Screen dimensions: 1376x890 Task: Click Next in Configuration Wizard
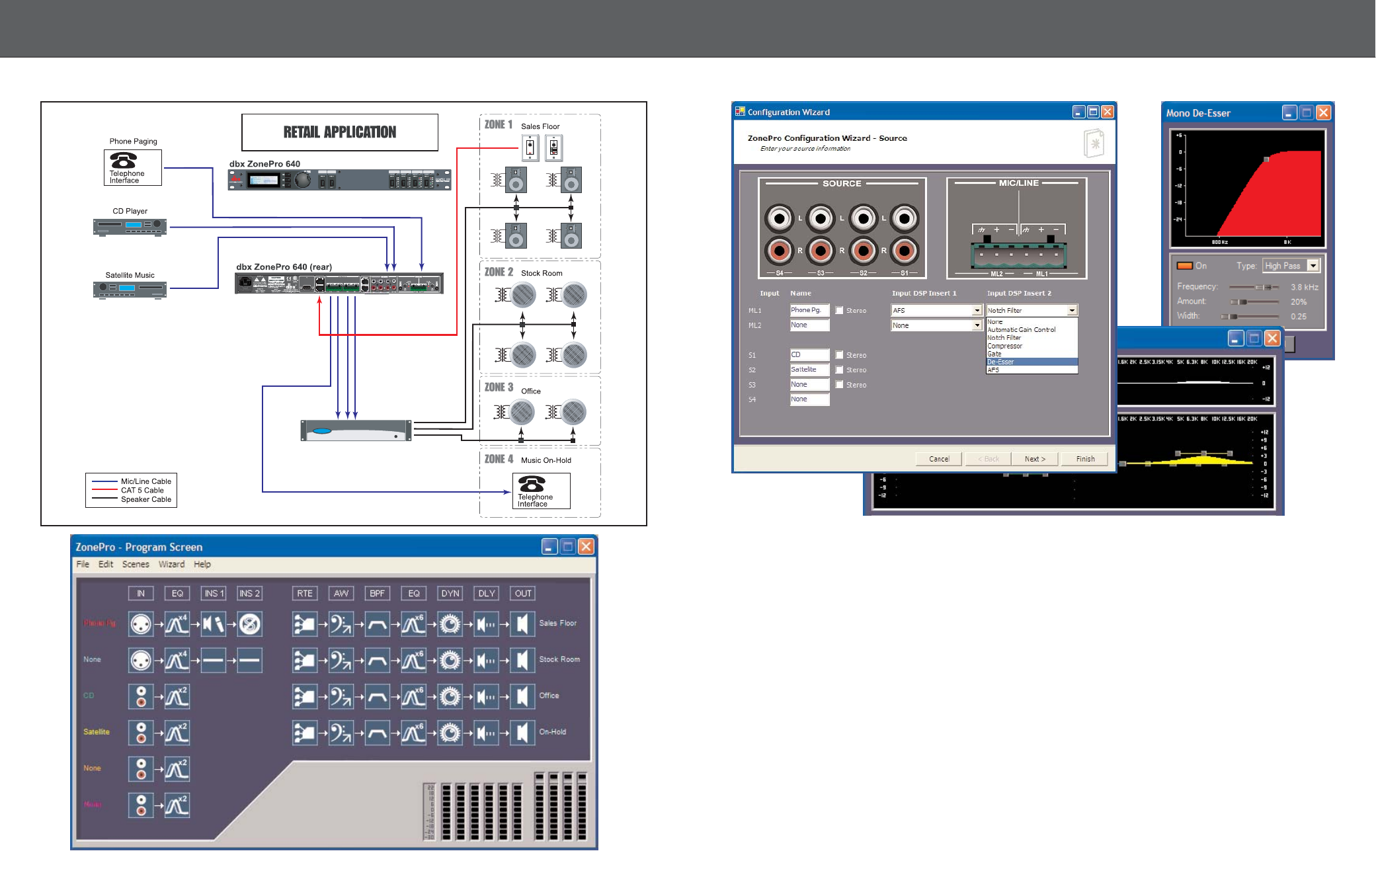(1035, 459)
